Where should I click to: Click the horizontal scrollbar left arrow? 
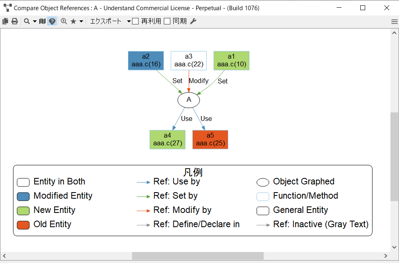point(4,256)
